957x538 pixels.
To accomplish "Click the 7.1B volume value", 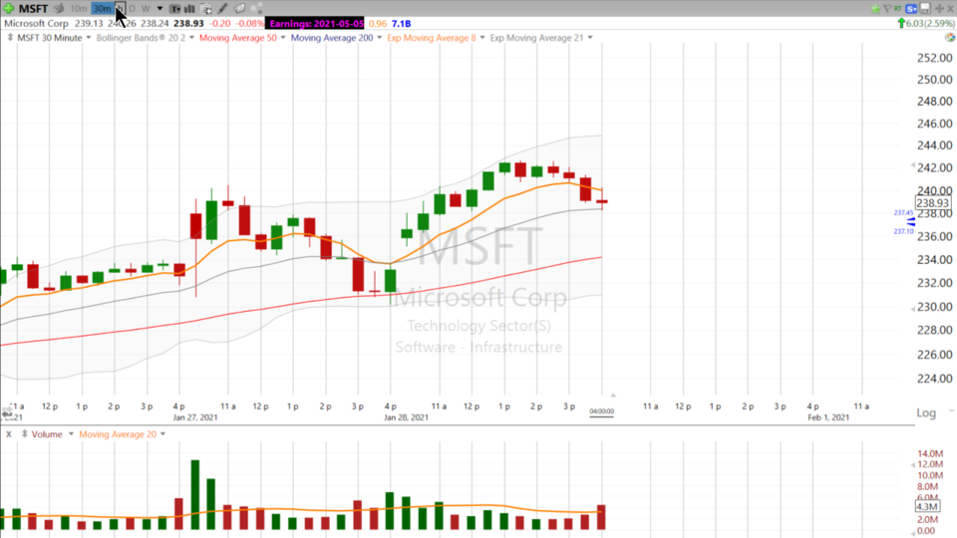I will 401,23.
